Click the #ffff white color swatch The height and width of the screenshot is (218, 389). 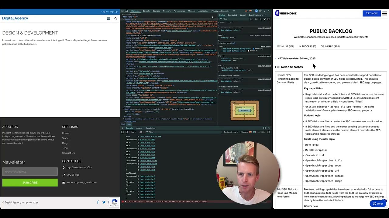tap(248, 51)
